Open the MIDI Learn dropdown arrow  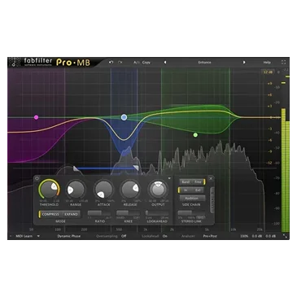pyautogui.click(x=38, y=236)
